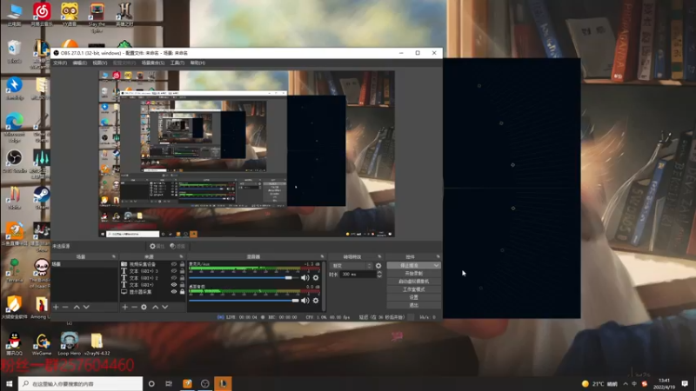
Task: Open transition properties gear icon
Action: click(x=378, y=266)
